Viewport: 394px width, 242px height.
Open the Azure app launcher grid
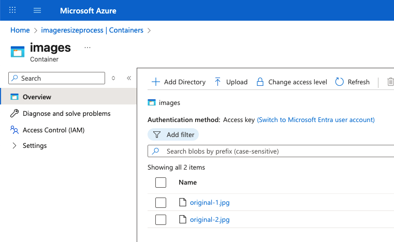coord(13,10)
